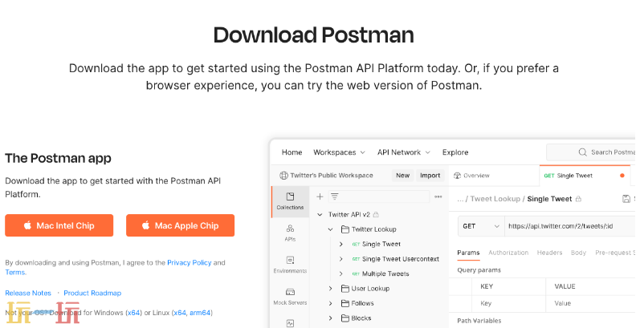Click the magnifier icon in Search Postman
Image resolution: width=636 pixels, height=328 pixels.
tap(582, 152)
